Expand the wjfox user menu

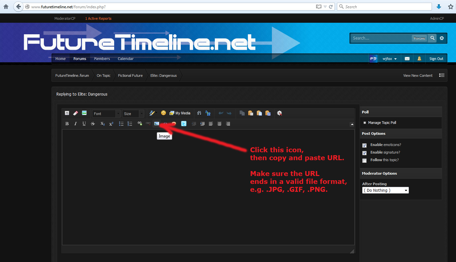[x=390, y=59]
